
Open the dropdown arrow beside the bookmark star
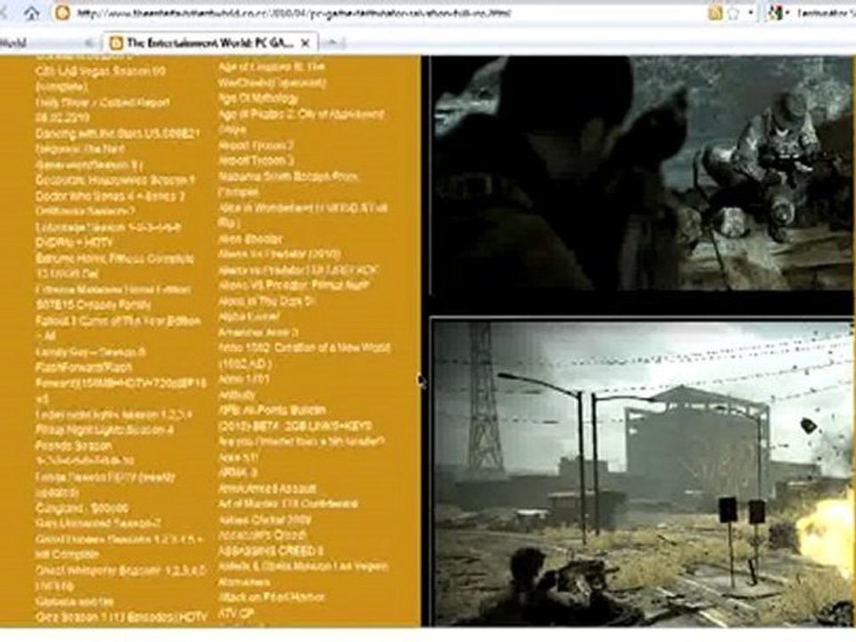(x=751, y=13)
